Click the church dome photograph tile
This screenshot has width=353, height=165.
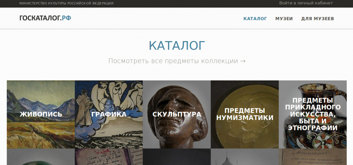[x=245, y=157]
